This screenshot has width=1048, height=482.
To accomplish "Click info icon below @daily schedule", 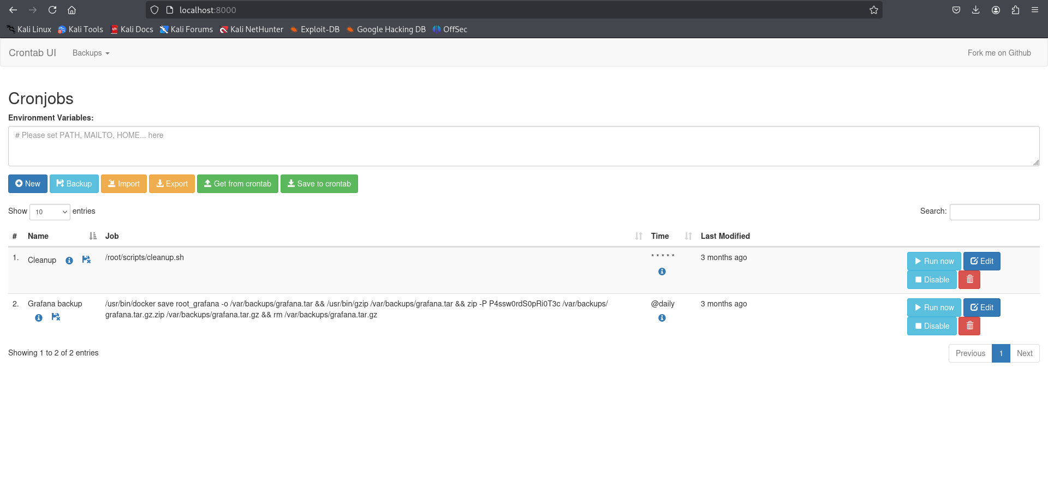I will [662, 318].
